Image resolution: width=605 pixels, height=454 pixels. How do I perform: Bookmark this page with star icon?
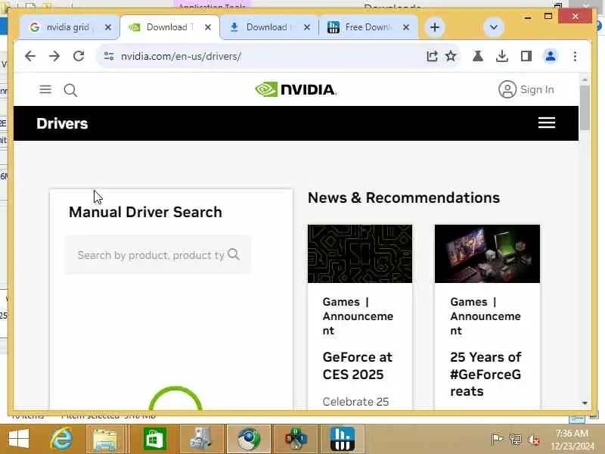tap(451, 56)
